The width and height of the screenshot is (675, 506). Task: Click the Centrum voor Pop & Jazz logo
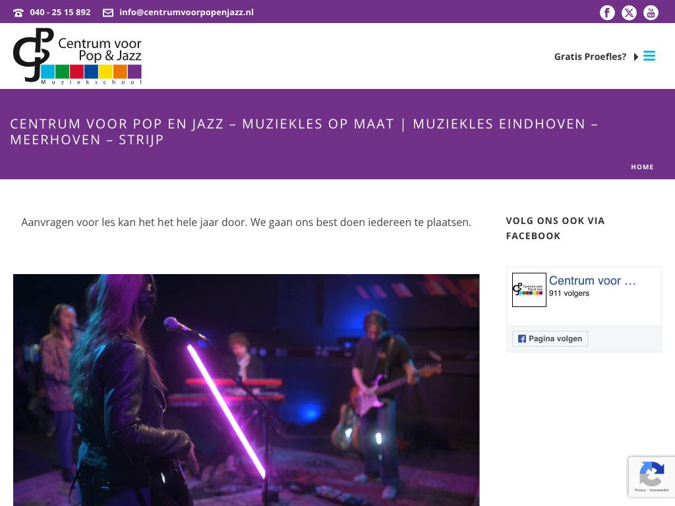[x=78, y=56]
